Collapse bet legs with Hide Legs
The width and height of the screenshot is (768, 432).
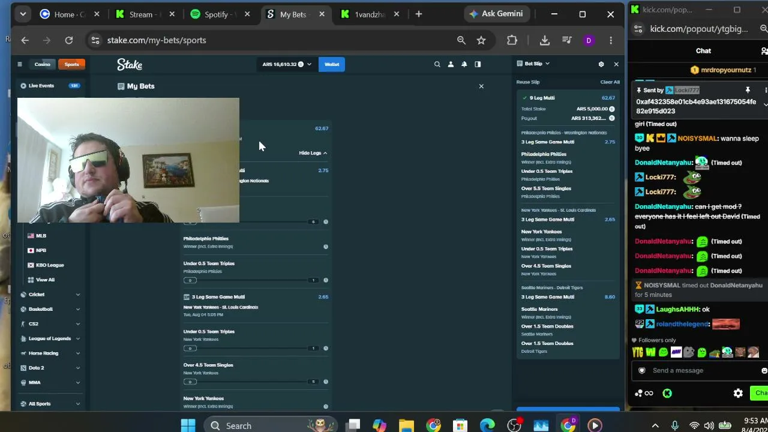click(313, 153)
